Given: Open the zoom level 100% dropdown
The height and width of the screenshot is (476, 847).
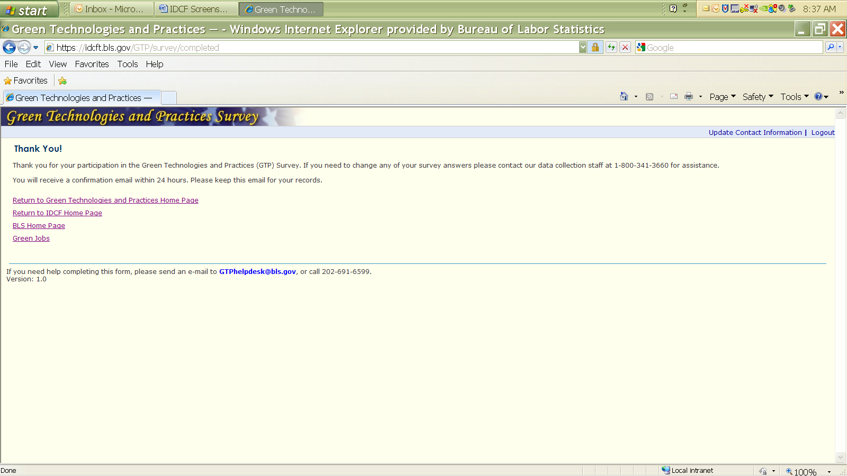Looking at the screenshot, I should (x=829, y=471).
